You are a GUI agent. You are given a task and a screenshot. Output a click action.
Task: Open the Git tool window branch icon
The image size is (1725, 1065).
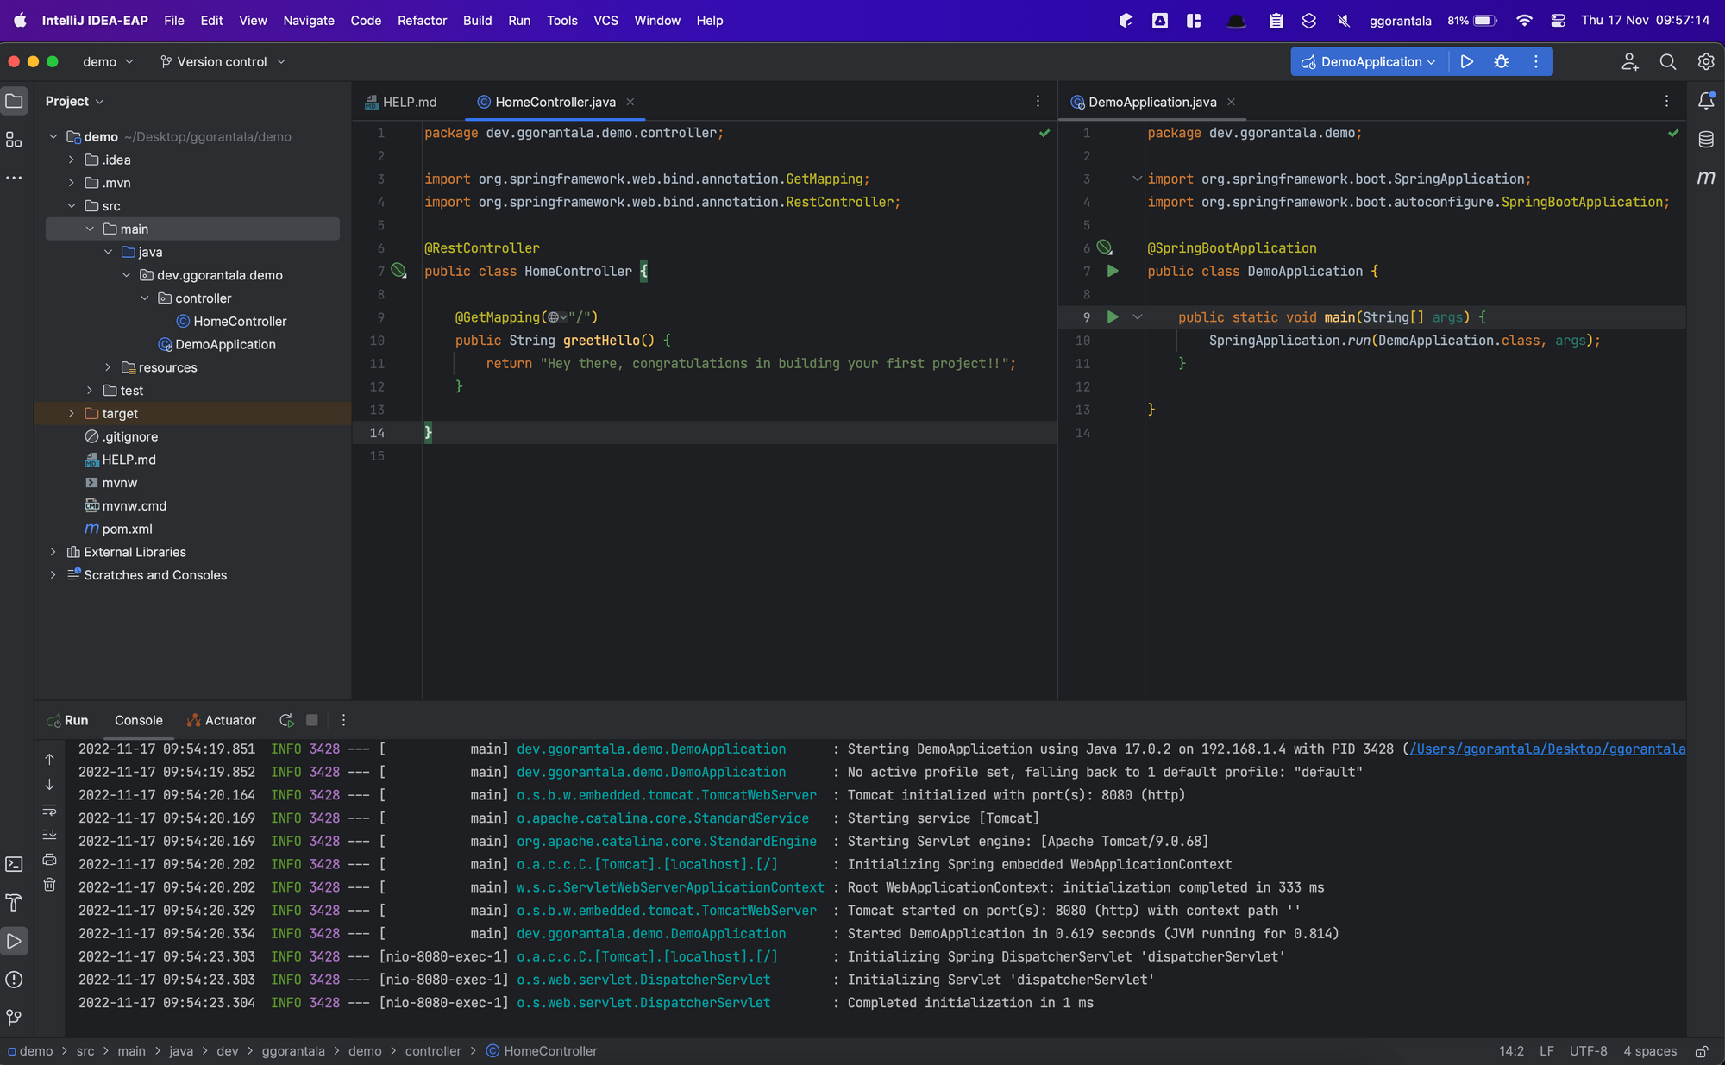click(14, 1018)
